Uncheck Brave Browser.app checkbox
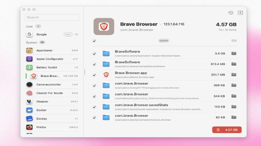Viewport: 261px width, 146px height. [94, 75]
